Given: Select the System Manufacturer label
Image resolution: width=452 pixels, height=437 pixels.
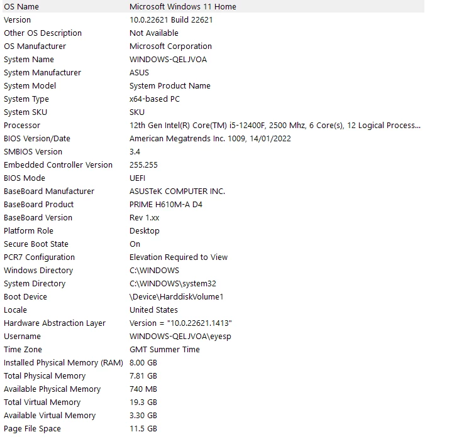Looking at the screenshot, I should (42, 73).
